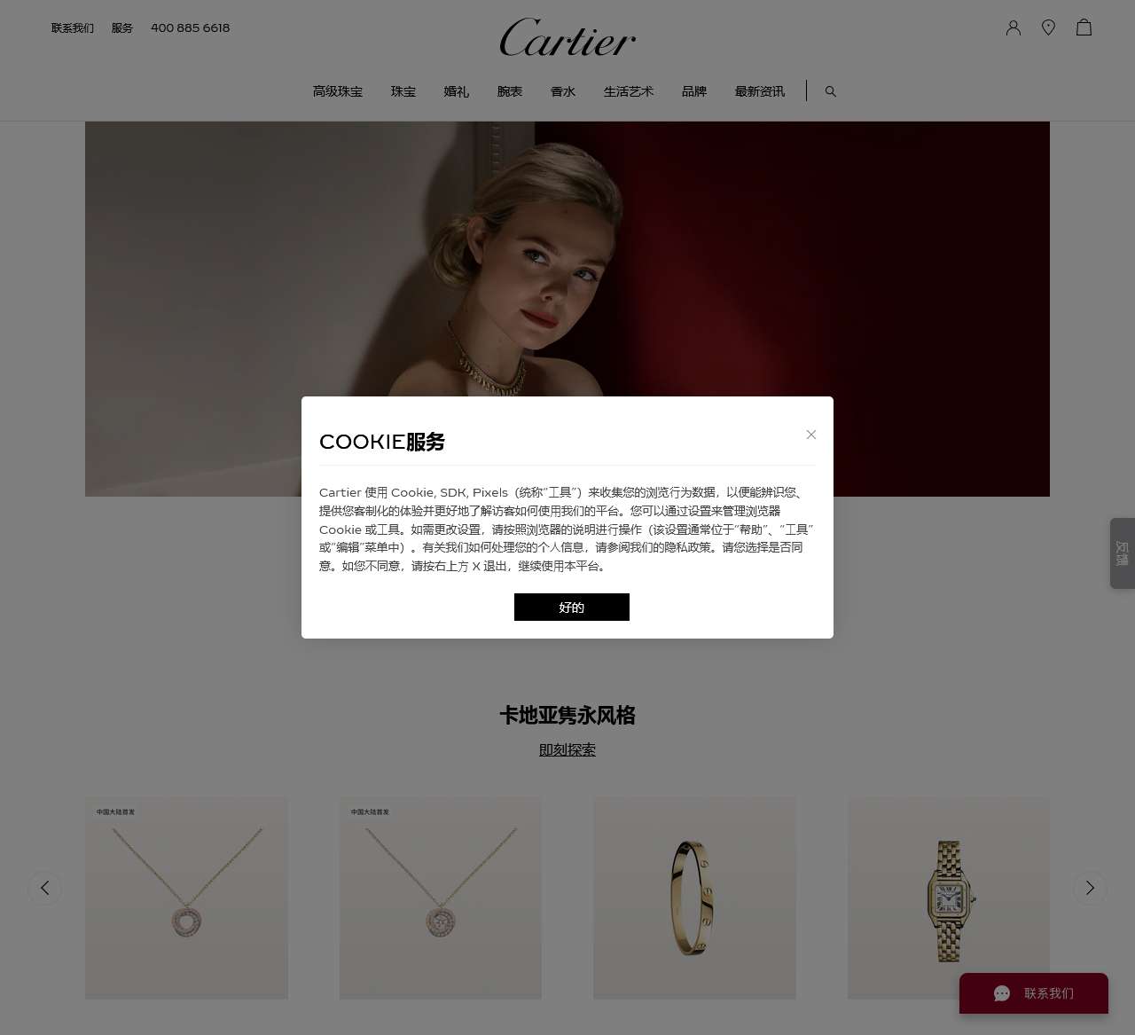Open the user account icon

(1014, 27)
